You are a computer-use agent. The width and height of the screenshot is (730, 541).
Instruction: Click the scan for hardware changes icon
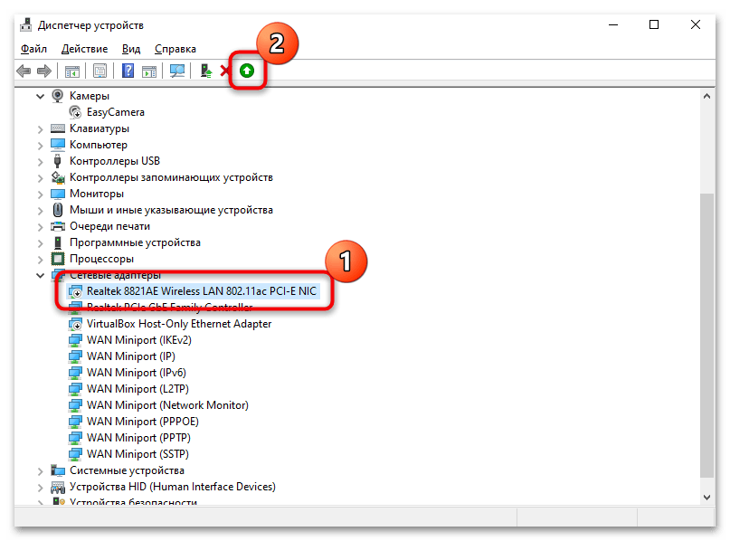pyautogui.click(x=177, y=71)
